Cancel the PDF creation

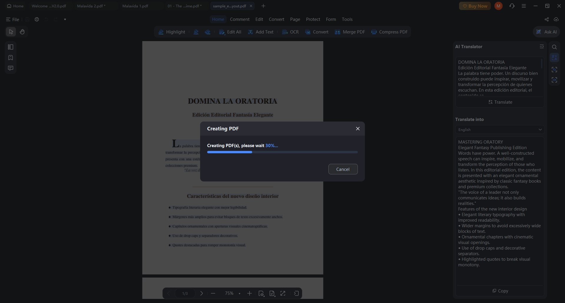pyautogui.click(x=343, y=169)
